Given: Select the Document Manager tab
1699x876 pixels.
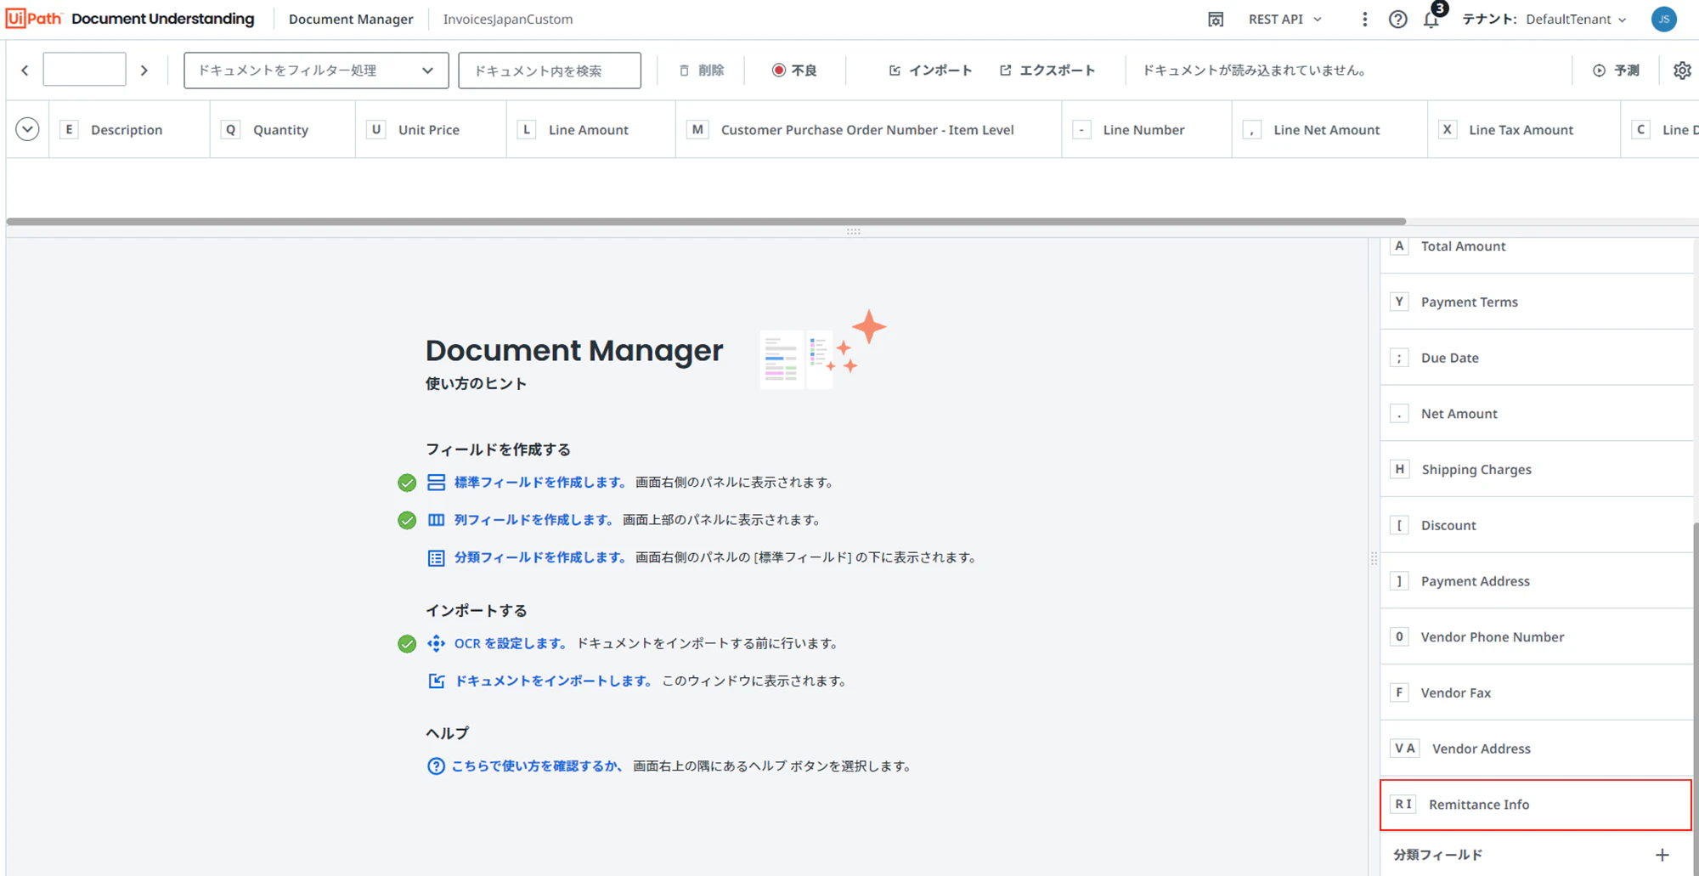Looking at the screenshot, I should (x=351, y=19).
